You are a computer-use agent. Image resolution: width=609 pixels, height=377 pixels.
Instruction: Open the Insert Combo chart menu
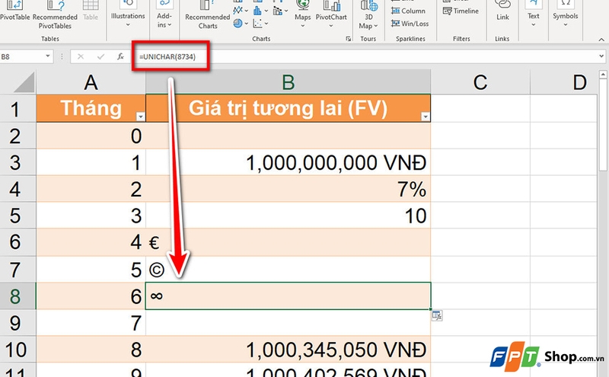coord(280,11)
